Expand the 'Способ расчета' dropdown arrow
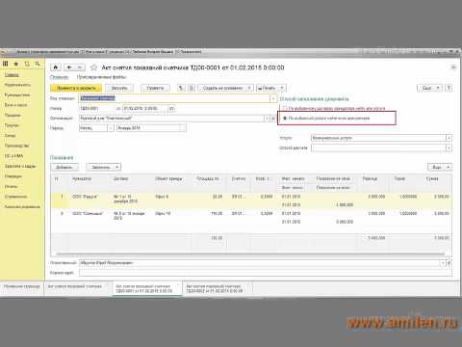 (x=449, y=148)
